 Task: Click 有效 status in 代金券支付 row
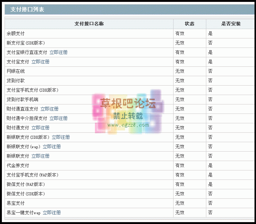coord(180,166)
